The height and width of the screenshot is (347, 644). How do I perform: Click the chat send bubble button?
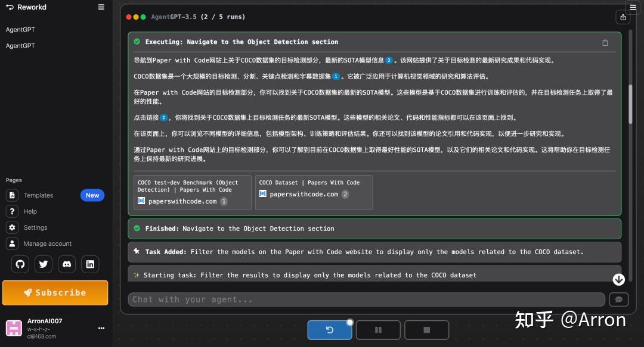pos(619,299)
